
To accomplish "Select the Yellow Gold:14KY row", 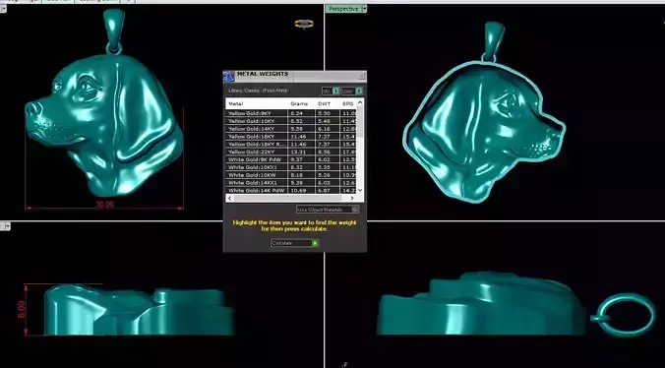I will tap(291, 129).
